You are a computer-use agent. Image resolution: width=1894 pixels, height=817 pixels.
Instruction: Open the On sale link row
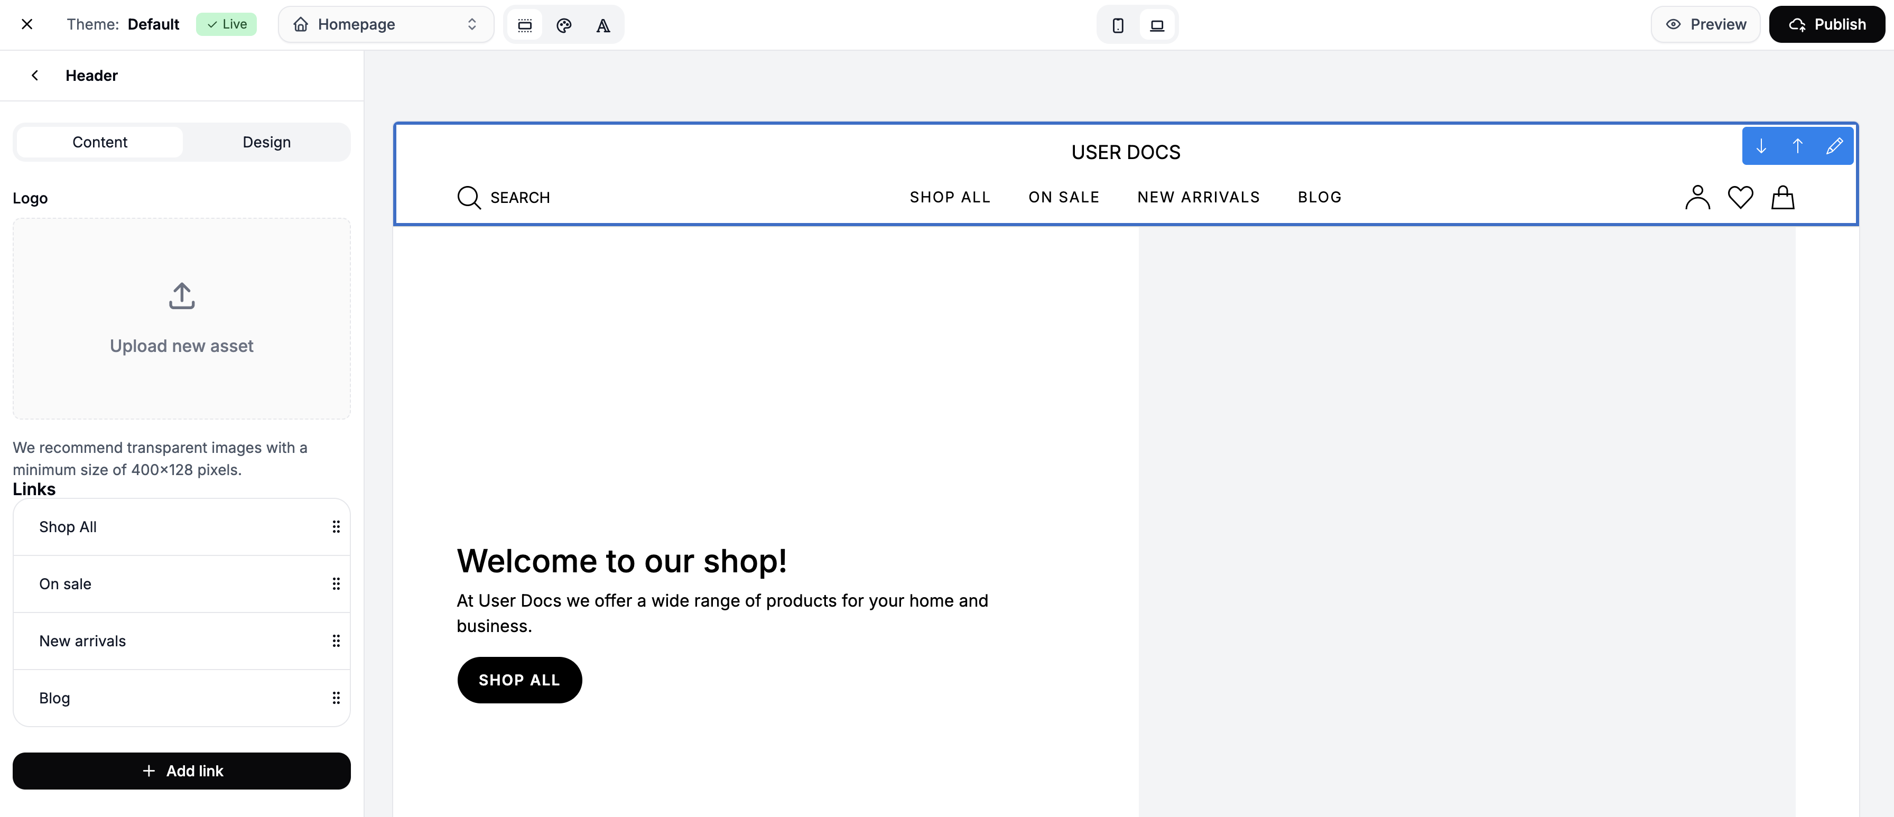(182, 584)
